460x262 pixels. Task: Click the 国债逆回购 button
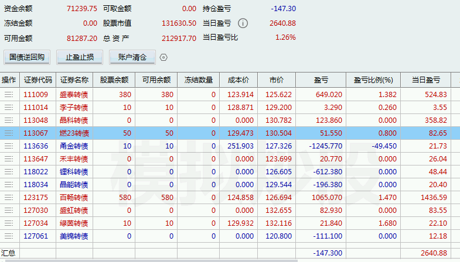point(27,57)
